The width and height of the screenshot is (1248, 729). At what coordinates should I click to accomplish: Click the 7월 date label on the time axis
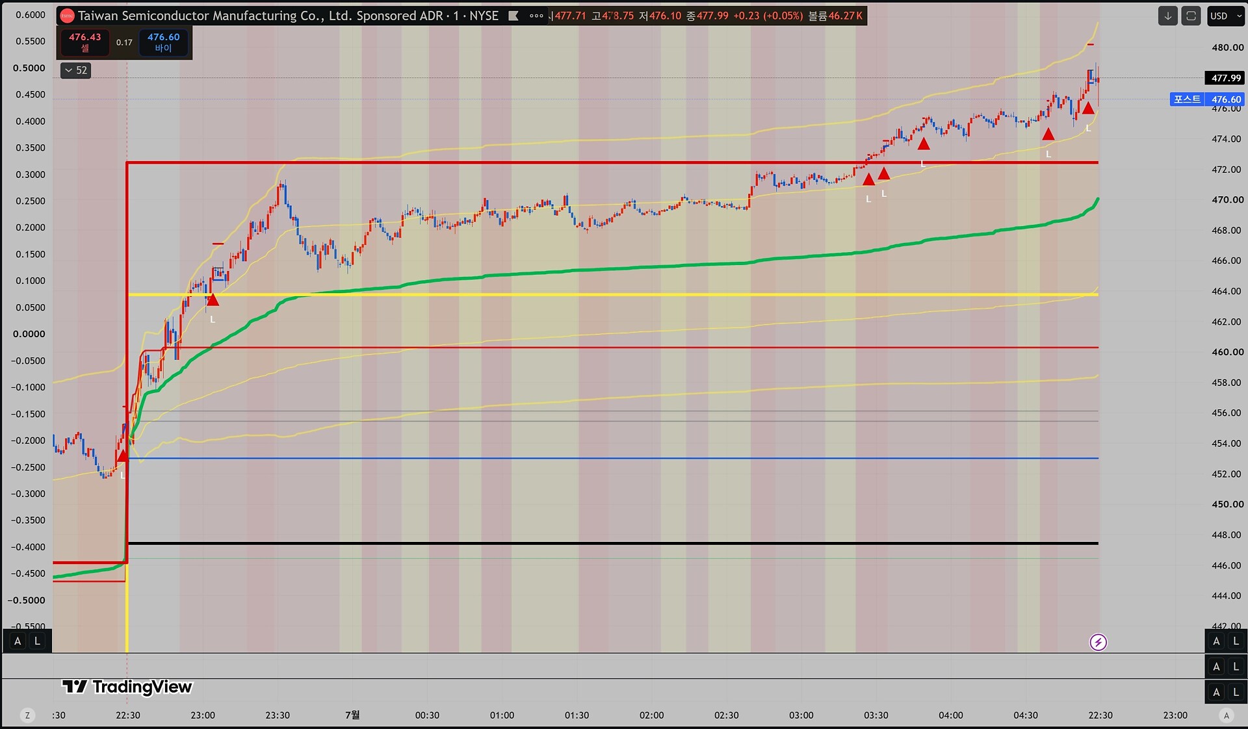coord(352,715)
